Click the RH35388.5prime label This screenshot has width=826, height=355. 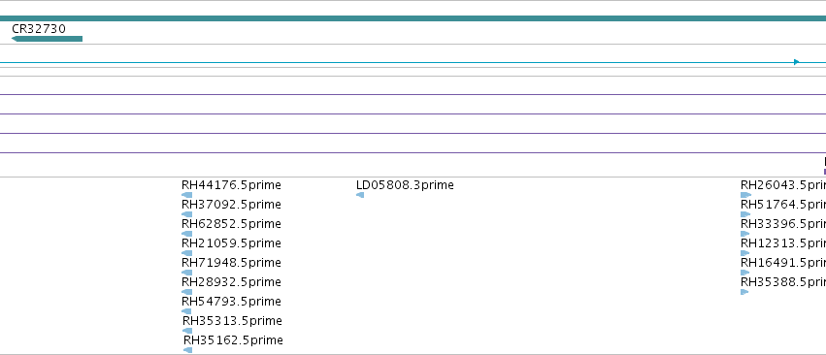click(783, 282)
